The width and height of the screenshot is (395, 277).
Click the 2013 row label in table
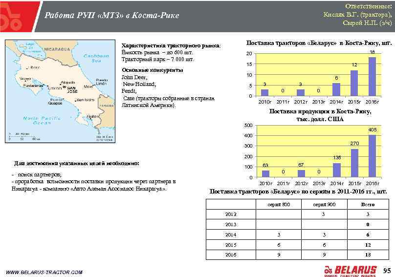tap(231, 224)
